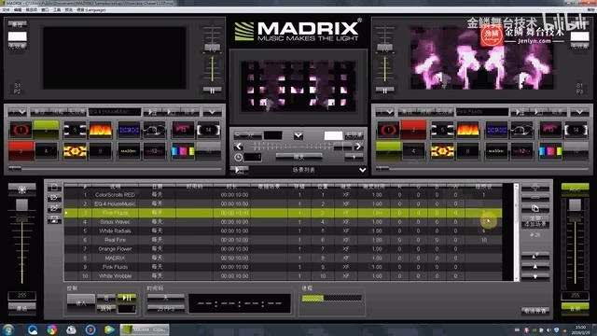Select the Real Fire cue row
The image size is (597, 336).
pyautogui.click(x=283, y=240)
